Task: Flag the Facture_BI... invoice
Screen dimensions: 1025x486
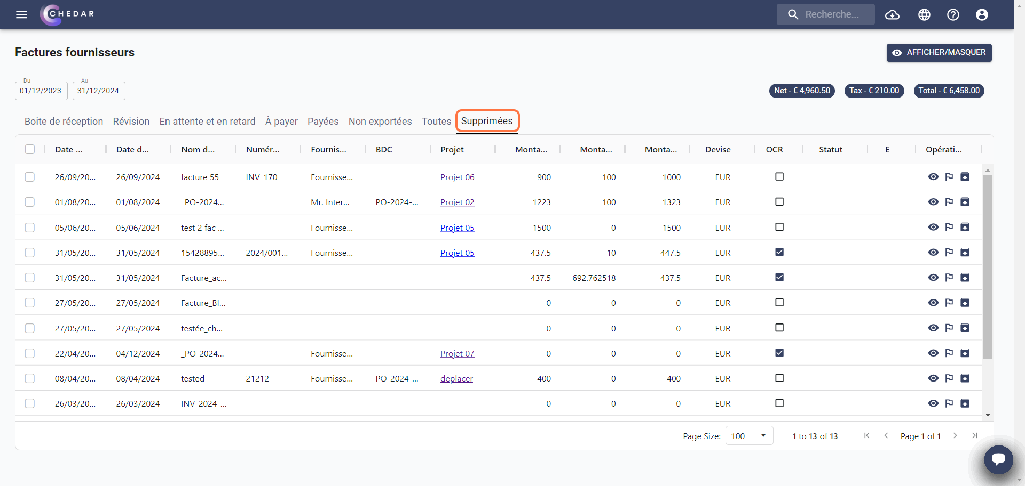Action: (949, 303)
